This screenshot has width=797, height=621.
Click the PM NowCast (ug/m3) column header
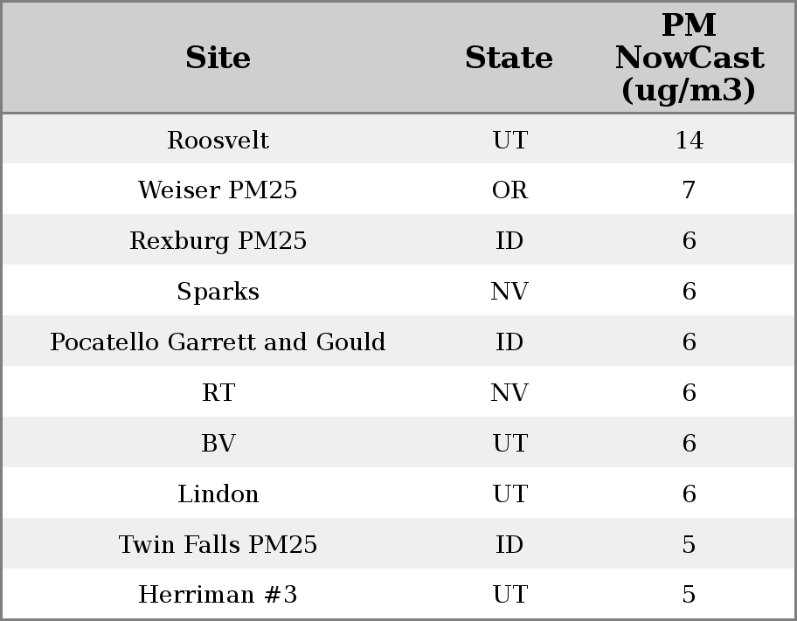(689, 58)
